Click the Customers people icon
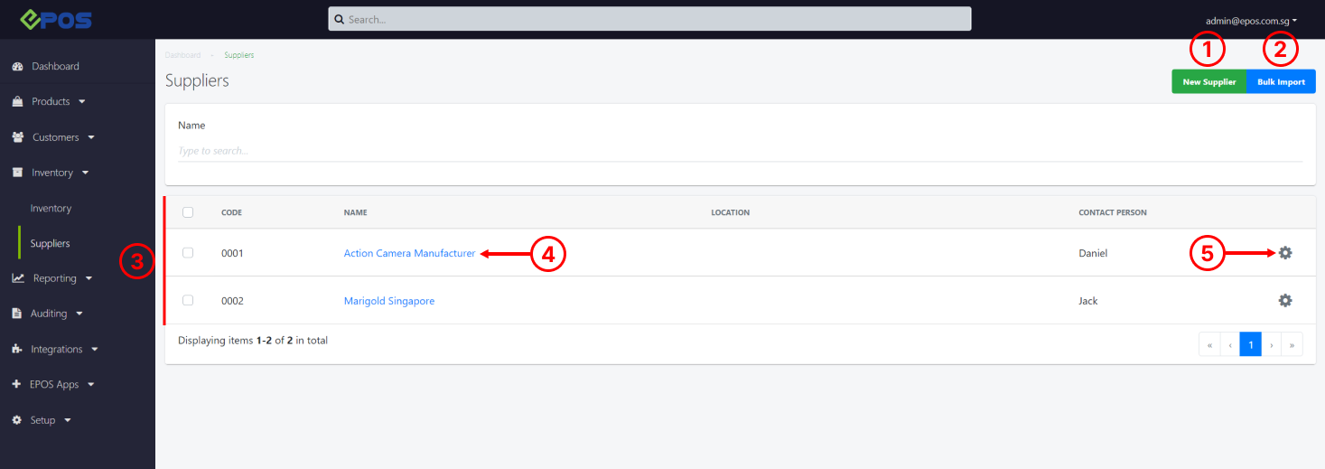The height and width of the screenshot is (469, 1325). tap(17, 137)
